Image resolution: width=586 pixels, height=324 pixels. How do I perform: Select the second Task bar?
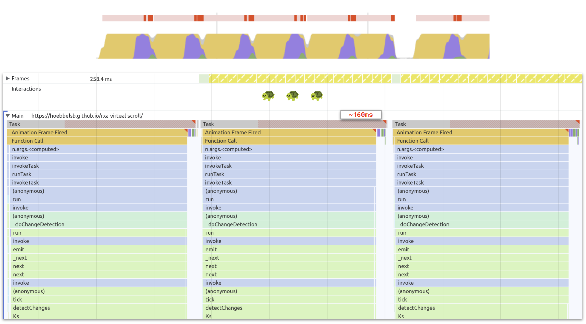[229, 124]
